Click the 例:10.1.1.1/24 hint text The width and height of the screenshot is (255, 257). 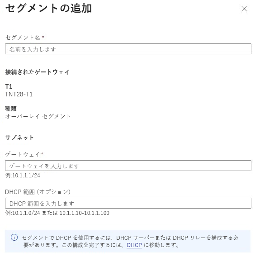23,176
